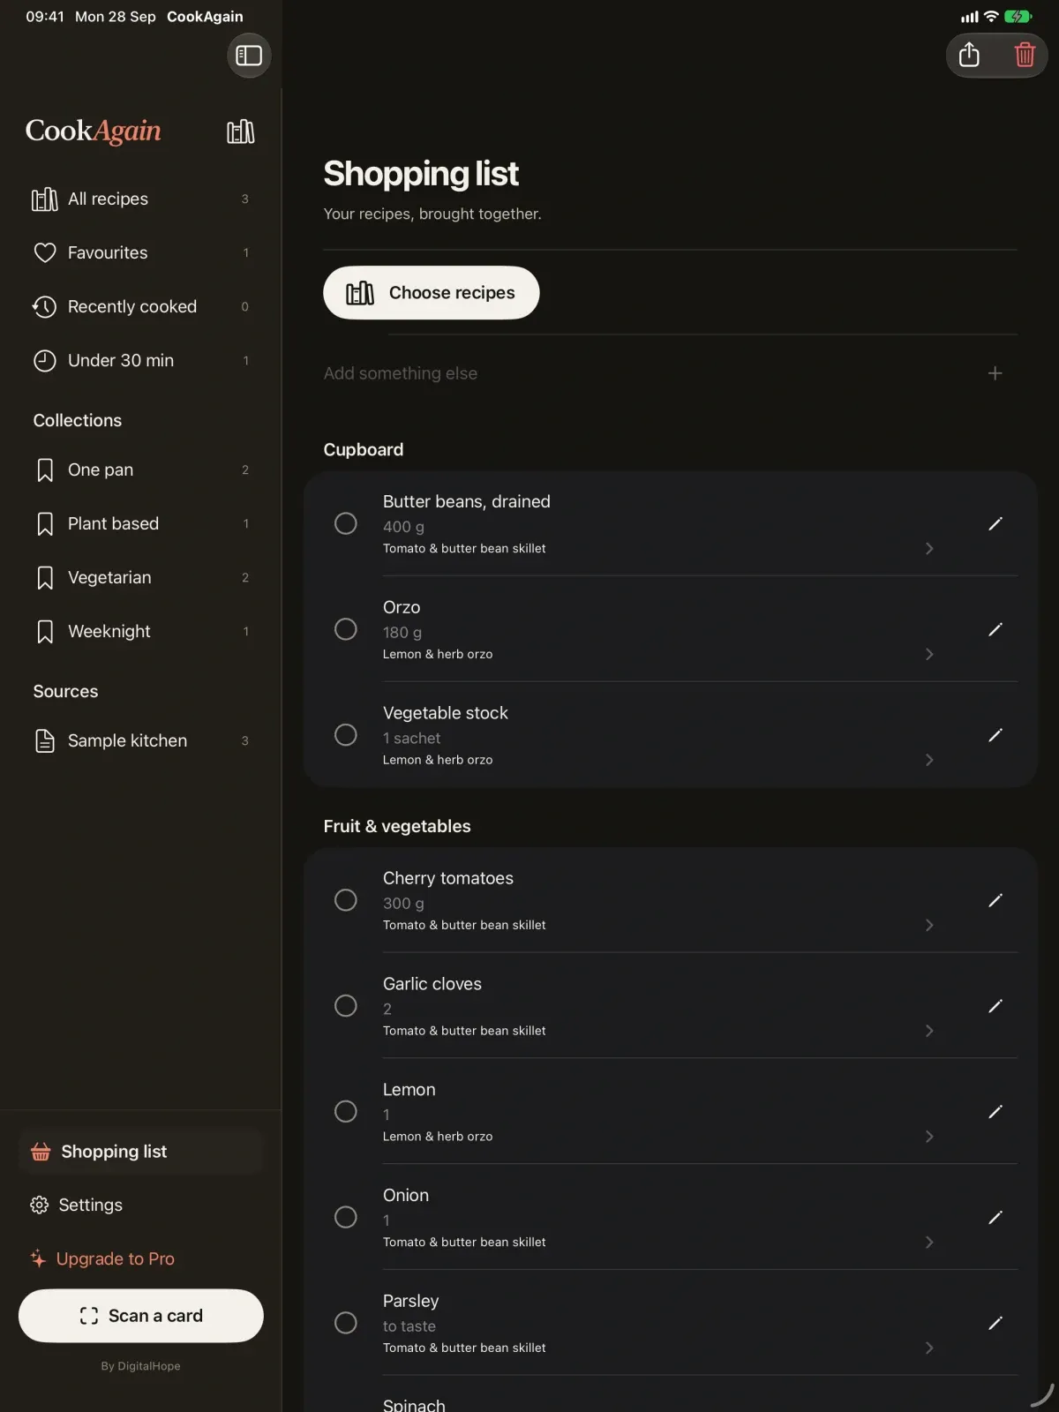Select Shopping list in sidebar
Screen dimensions: 1059x1412
141,1152
